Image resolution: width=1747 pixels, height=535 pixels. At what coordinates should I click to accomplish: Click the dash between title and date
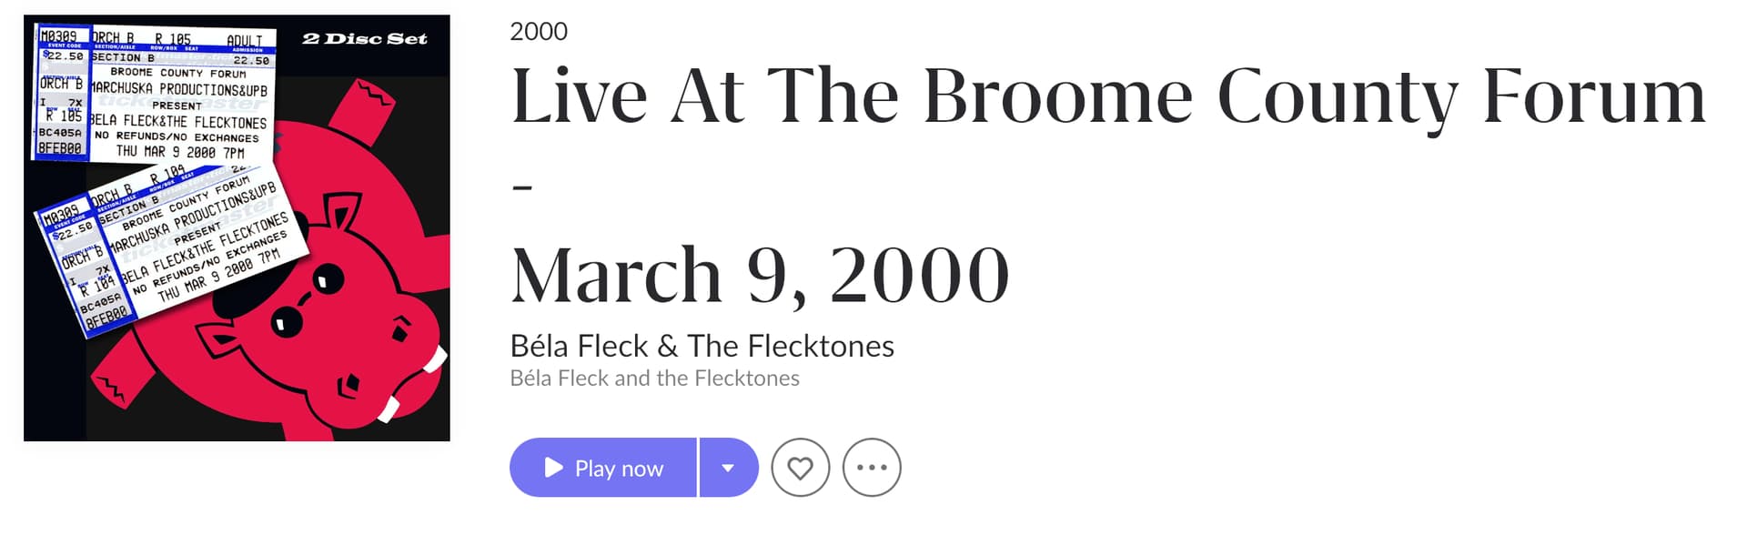(521, 187)
